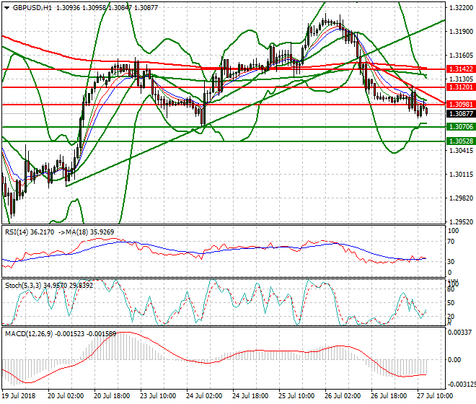Click the RSI scale value 70
This screenshot has width=476, height=404.
tap(451, 242)
